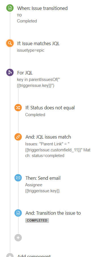Click the COMPLETED status lozenge
Viewport: 111px width, 257px height.
[x=37, y=220]
